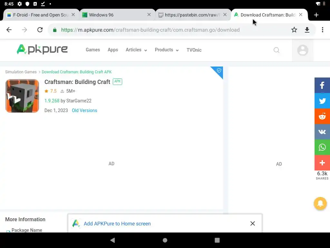Click Add APKPure to Home screen
Screen dimensions: 330x248
(x=117, y=223)
